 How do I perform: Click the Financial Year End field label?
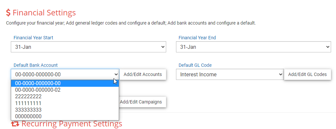[197, 38]
